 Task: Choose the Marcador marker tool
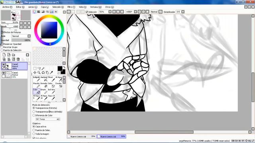36,85
